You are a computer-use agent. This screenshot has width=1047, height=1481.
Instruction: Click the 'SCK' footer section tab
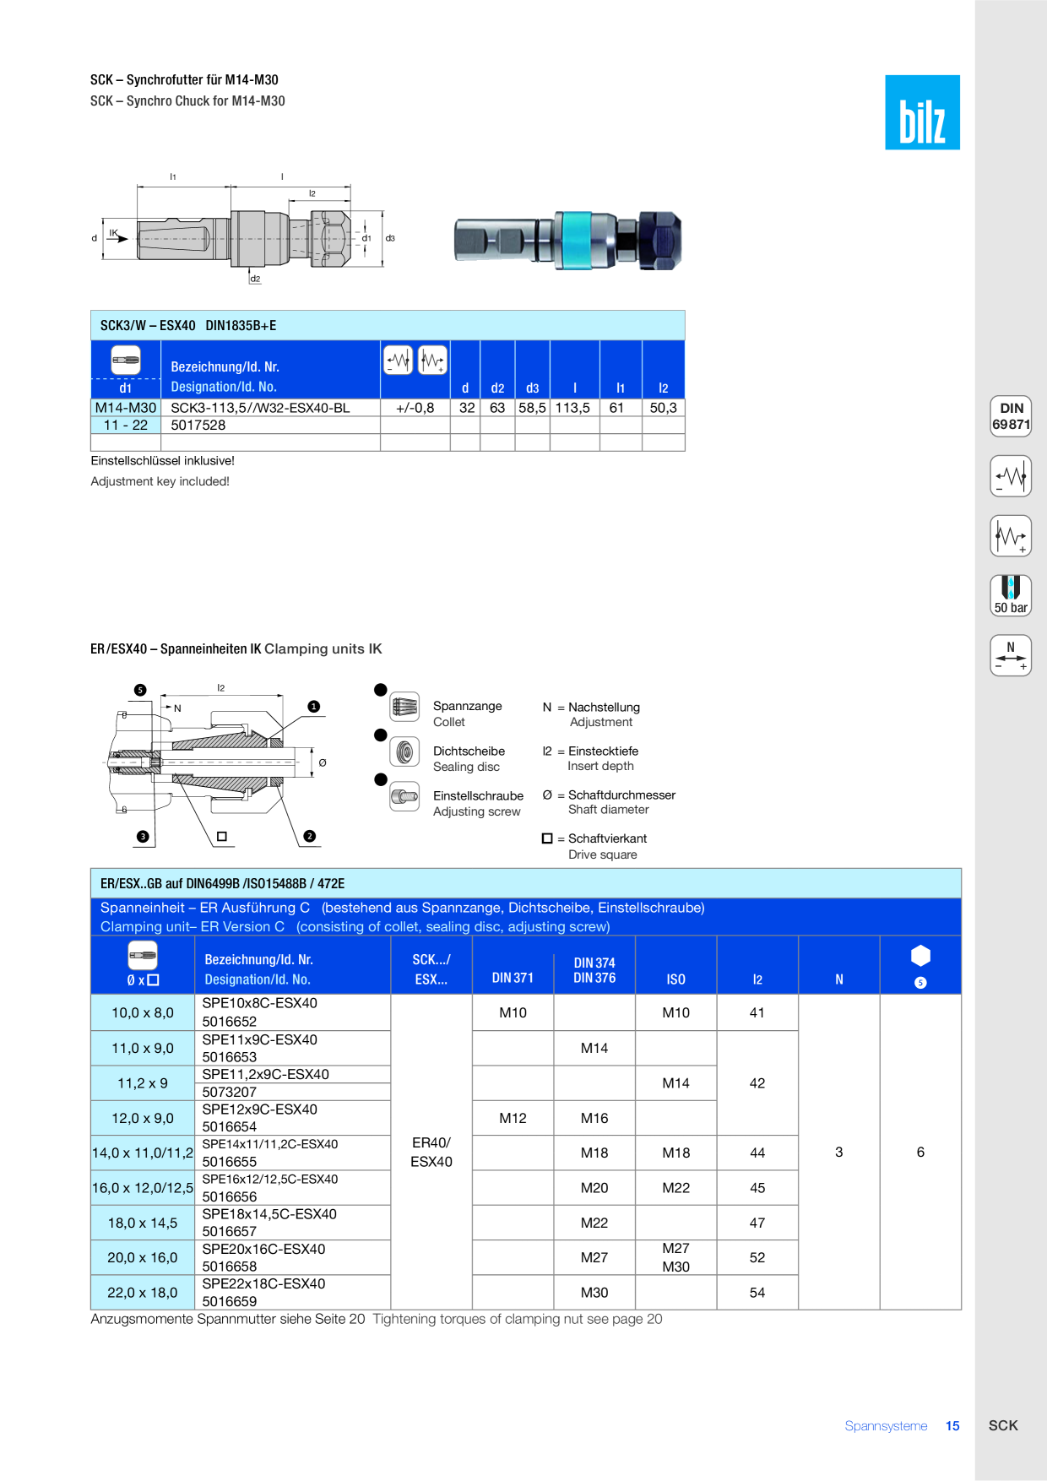1003,1425
